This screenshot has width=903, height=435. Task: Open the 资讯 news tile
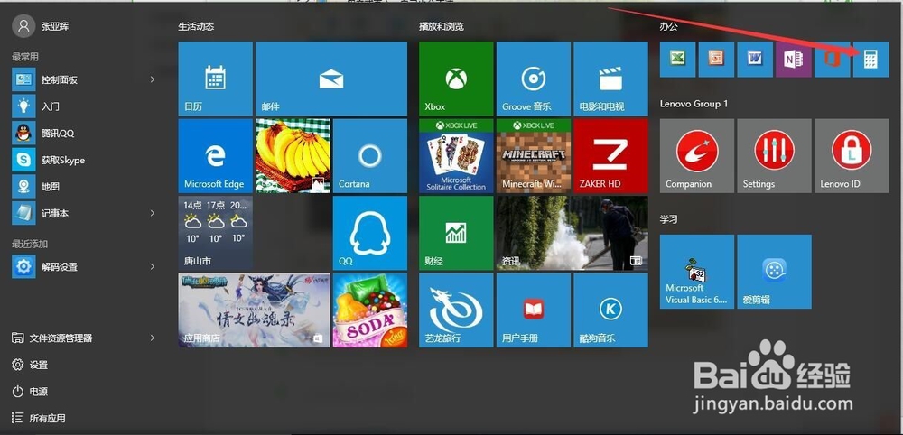572,233
